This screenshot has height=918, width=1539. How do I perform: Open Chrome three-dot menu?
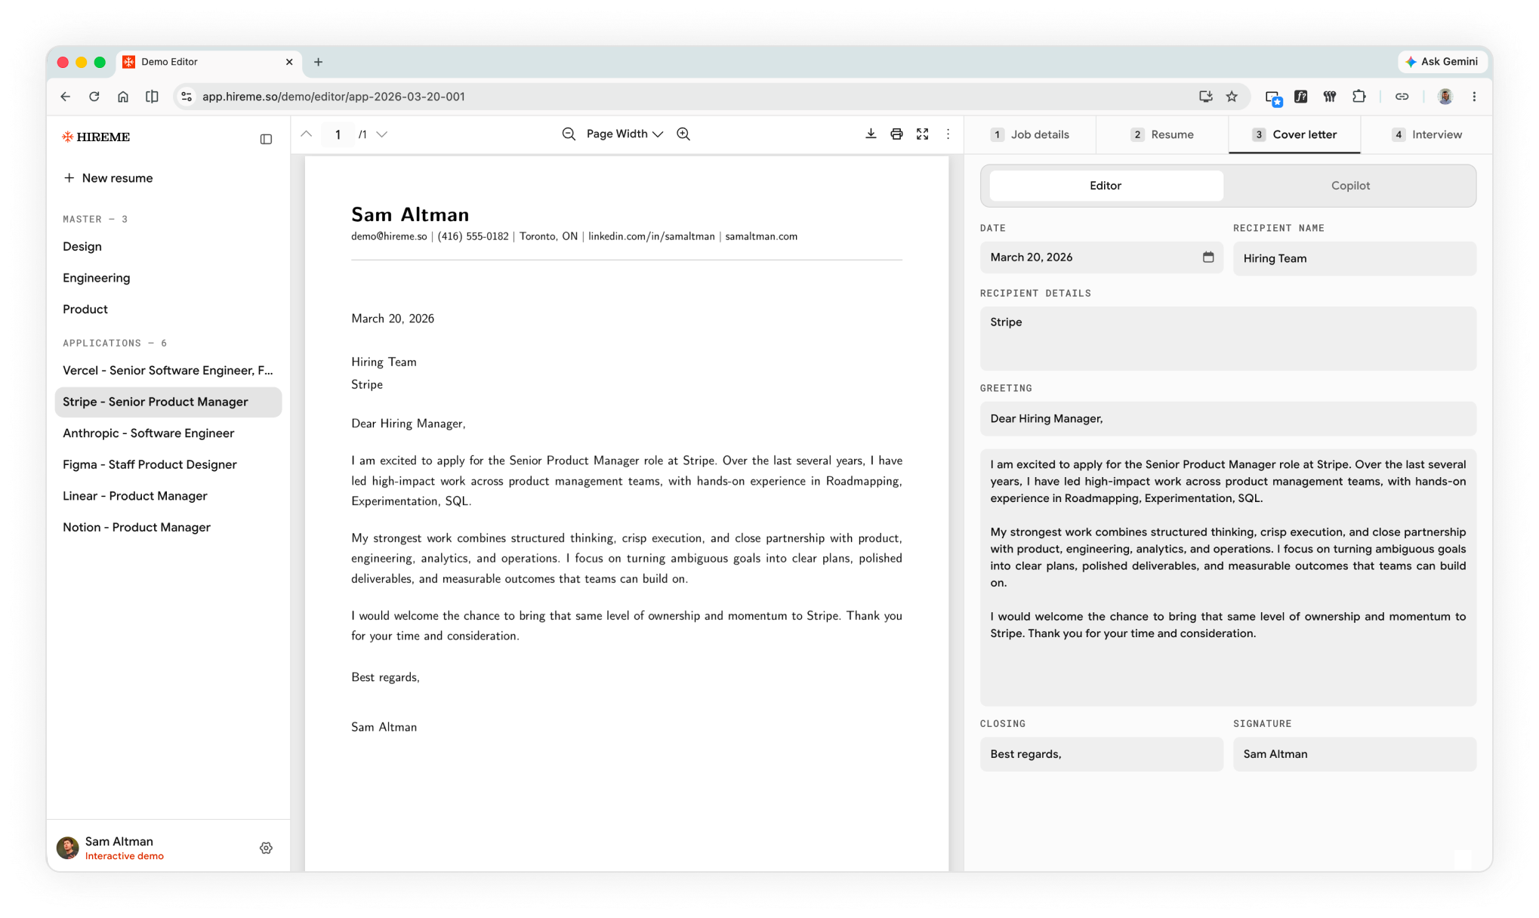pyautogui.click(x=1474, y=97)
